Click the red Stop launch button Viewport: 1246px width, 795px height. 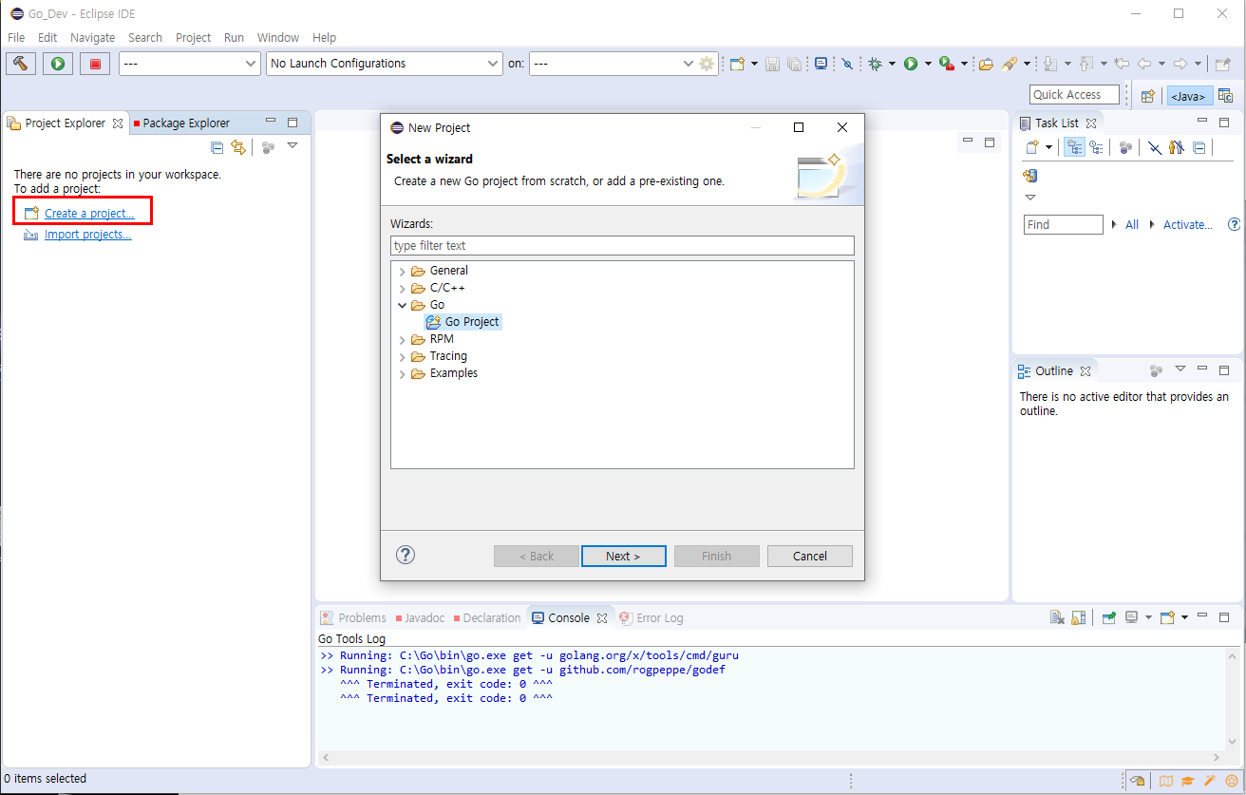[95, 64]
